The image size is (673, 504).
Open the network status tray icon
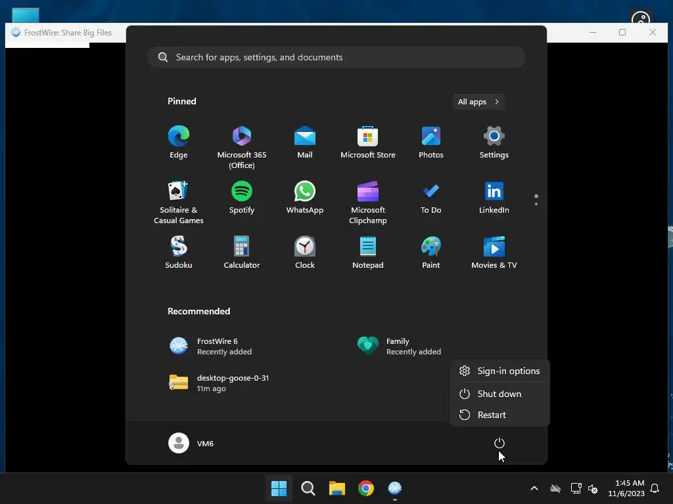[x=576, y=488]
